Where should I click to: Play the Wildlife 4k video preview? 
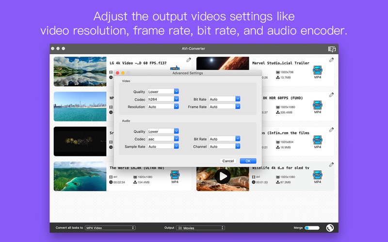[x=223, y=176]
